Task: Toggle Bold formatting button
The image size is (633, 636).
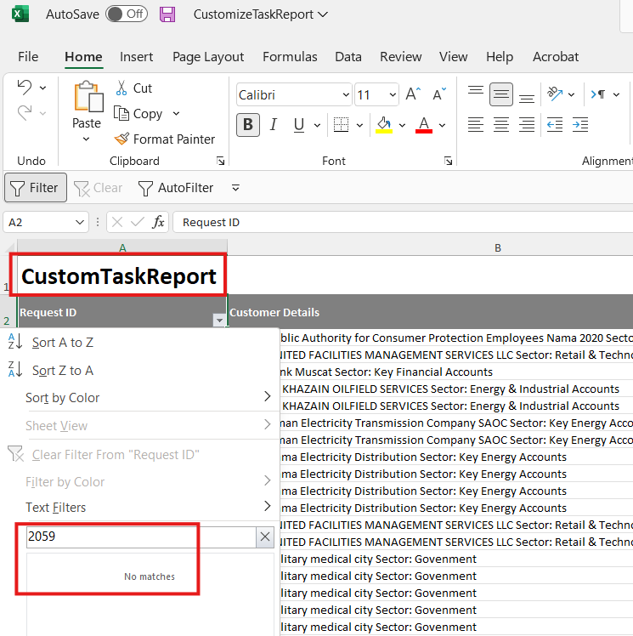Action: click(x=247, y=125)
